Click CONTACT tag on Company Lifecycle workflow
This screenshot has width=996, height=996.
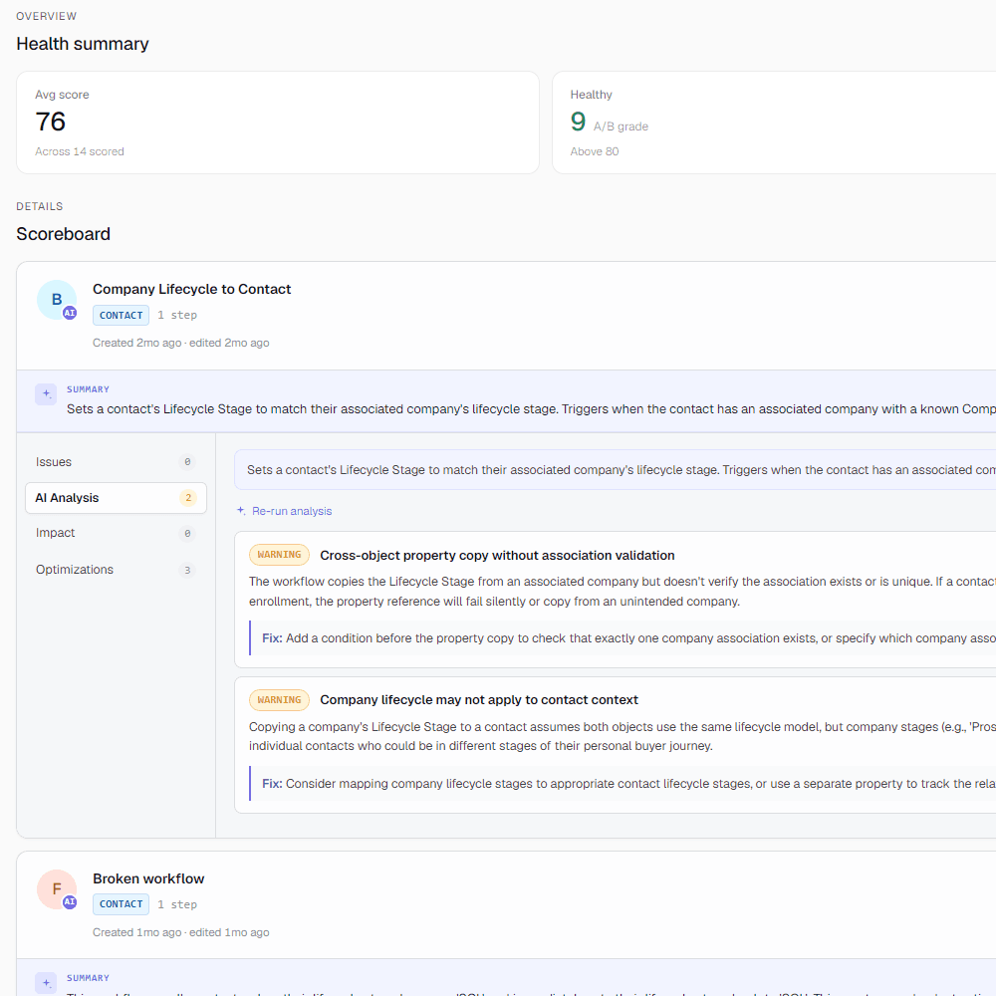(x=121, y=315)
